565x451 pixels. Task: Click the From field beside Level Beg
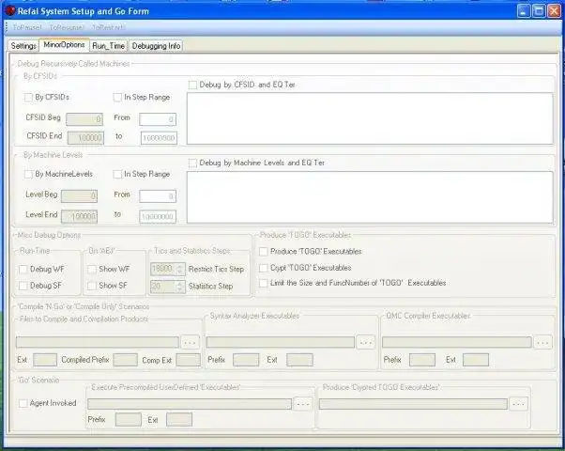[158, 196]
